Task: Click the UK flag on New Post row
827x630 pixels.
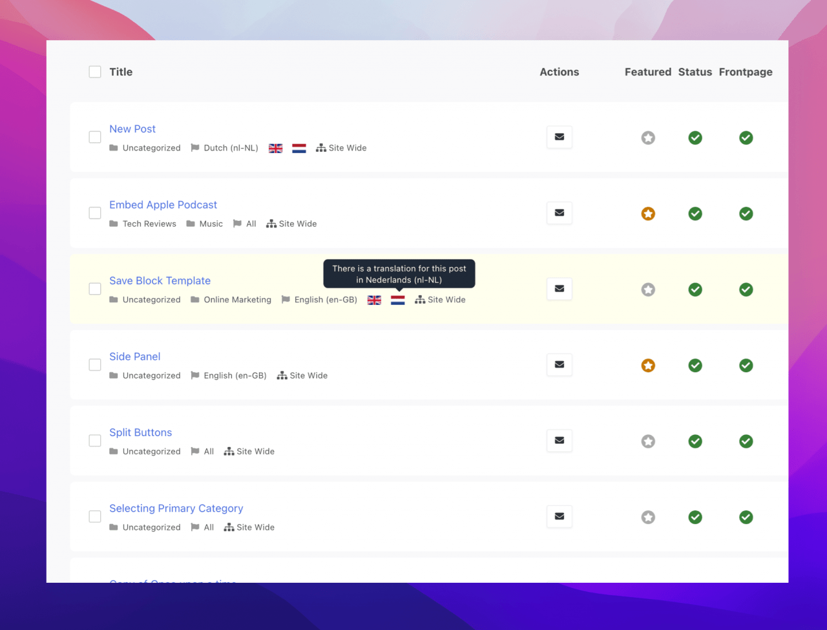Action: coord(275,148)
